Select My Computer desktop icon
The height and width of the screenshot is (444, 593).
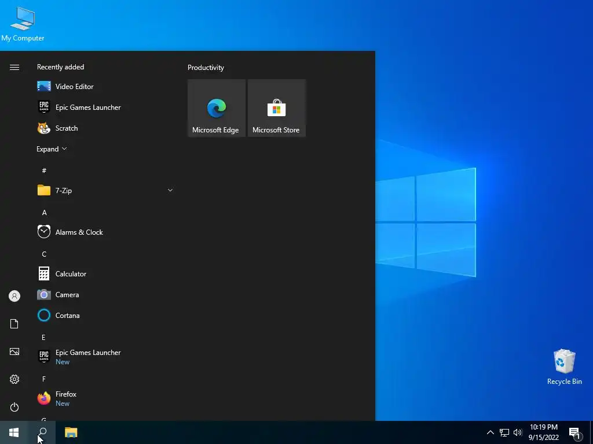[x=23, y=24]
